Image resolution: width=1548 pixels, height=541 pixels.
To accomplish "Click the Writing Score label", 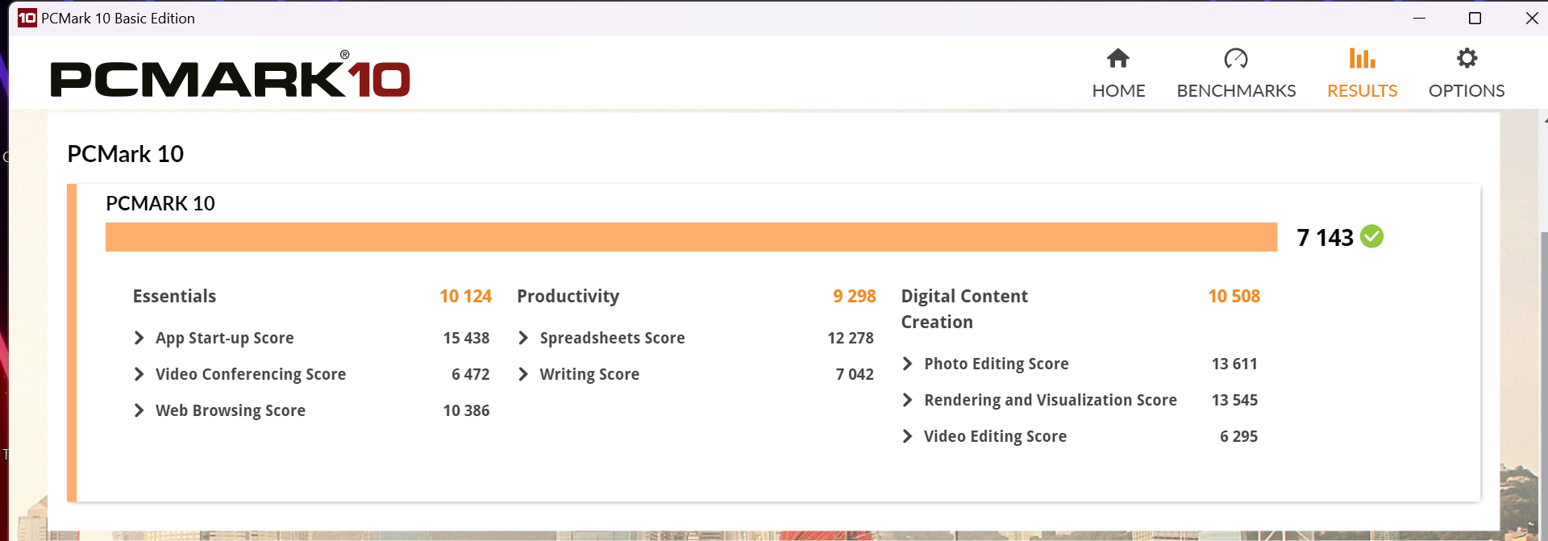I will (x=589, y=374).
